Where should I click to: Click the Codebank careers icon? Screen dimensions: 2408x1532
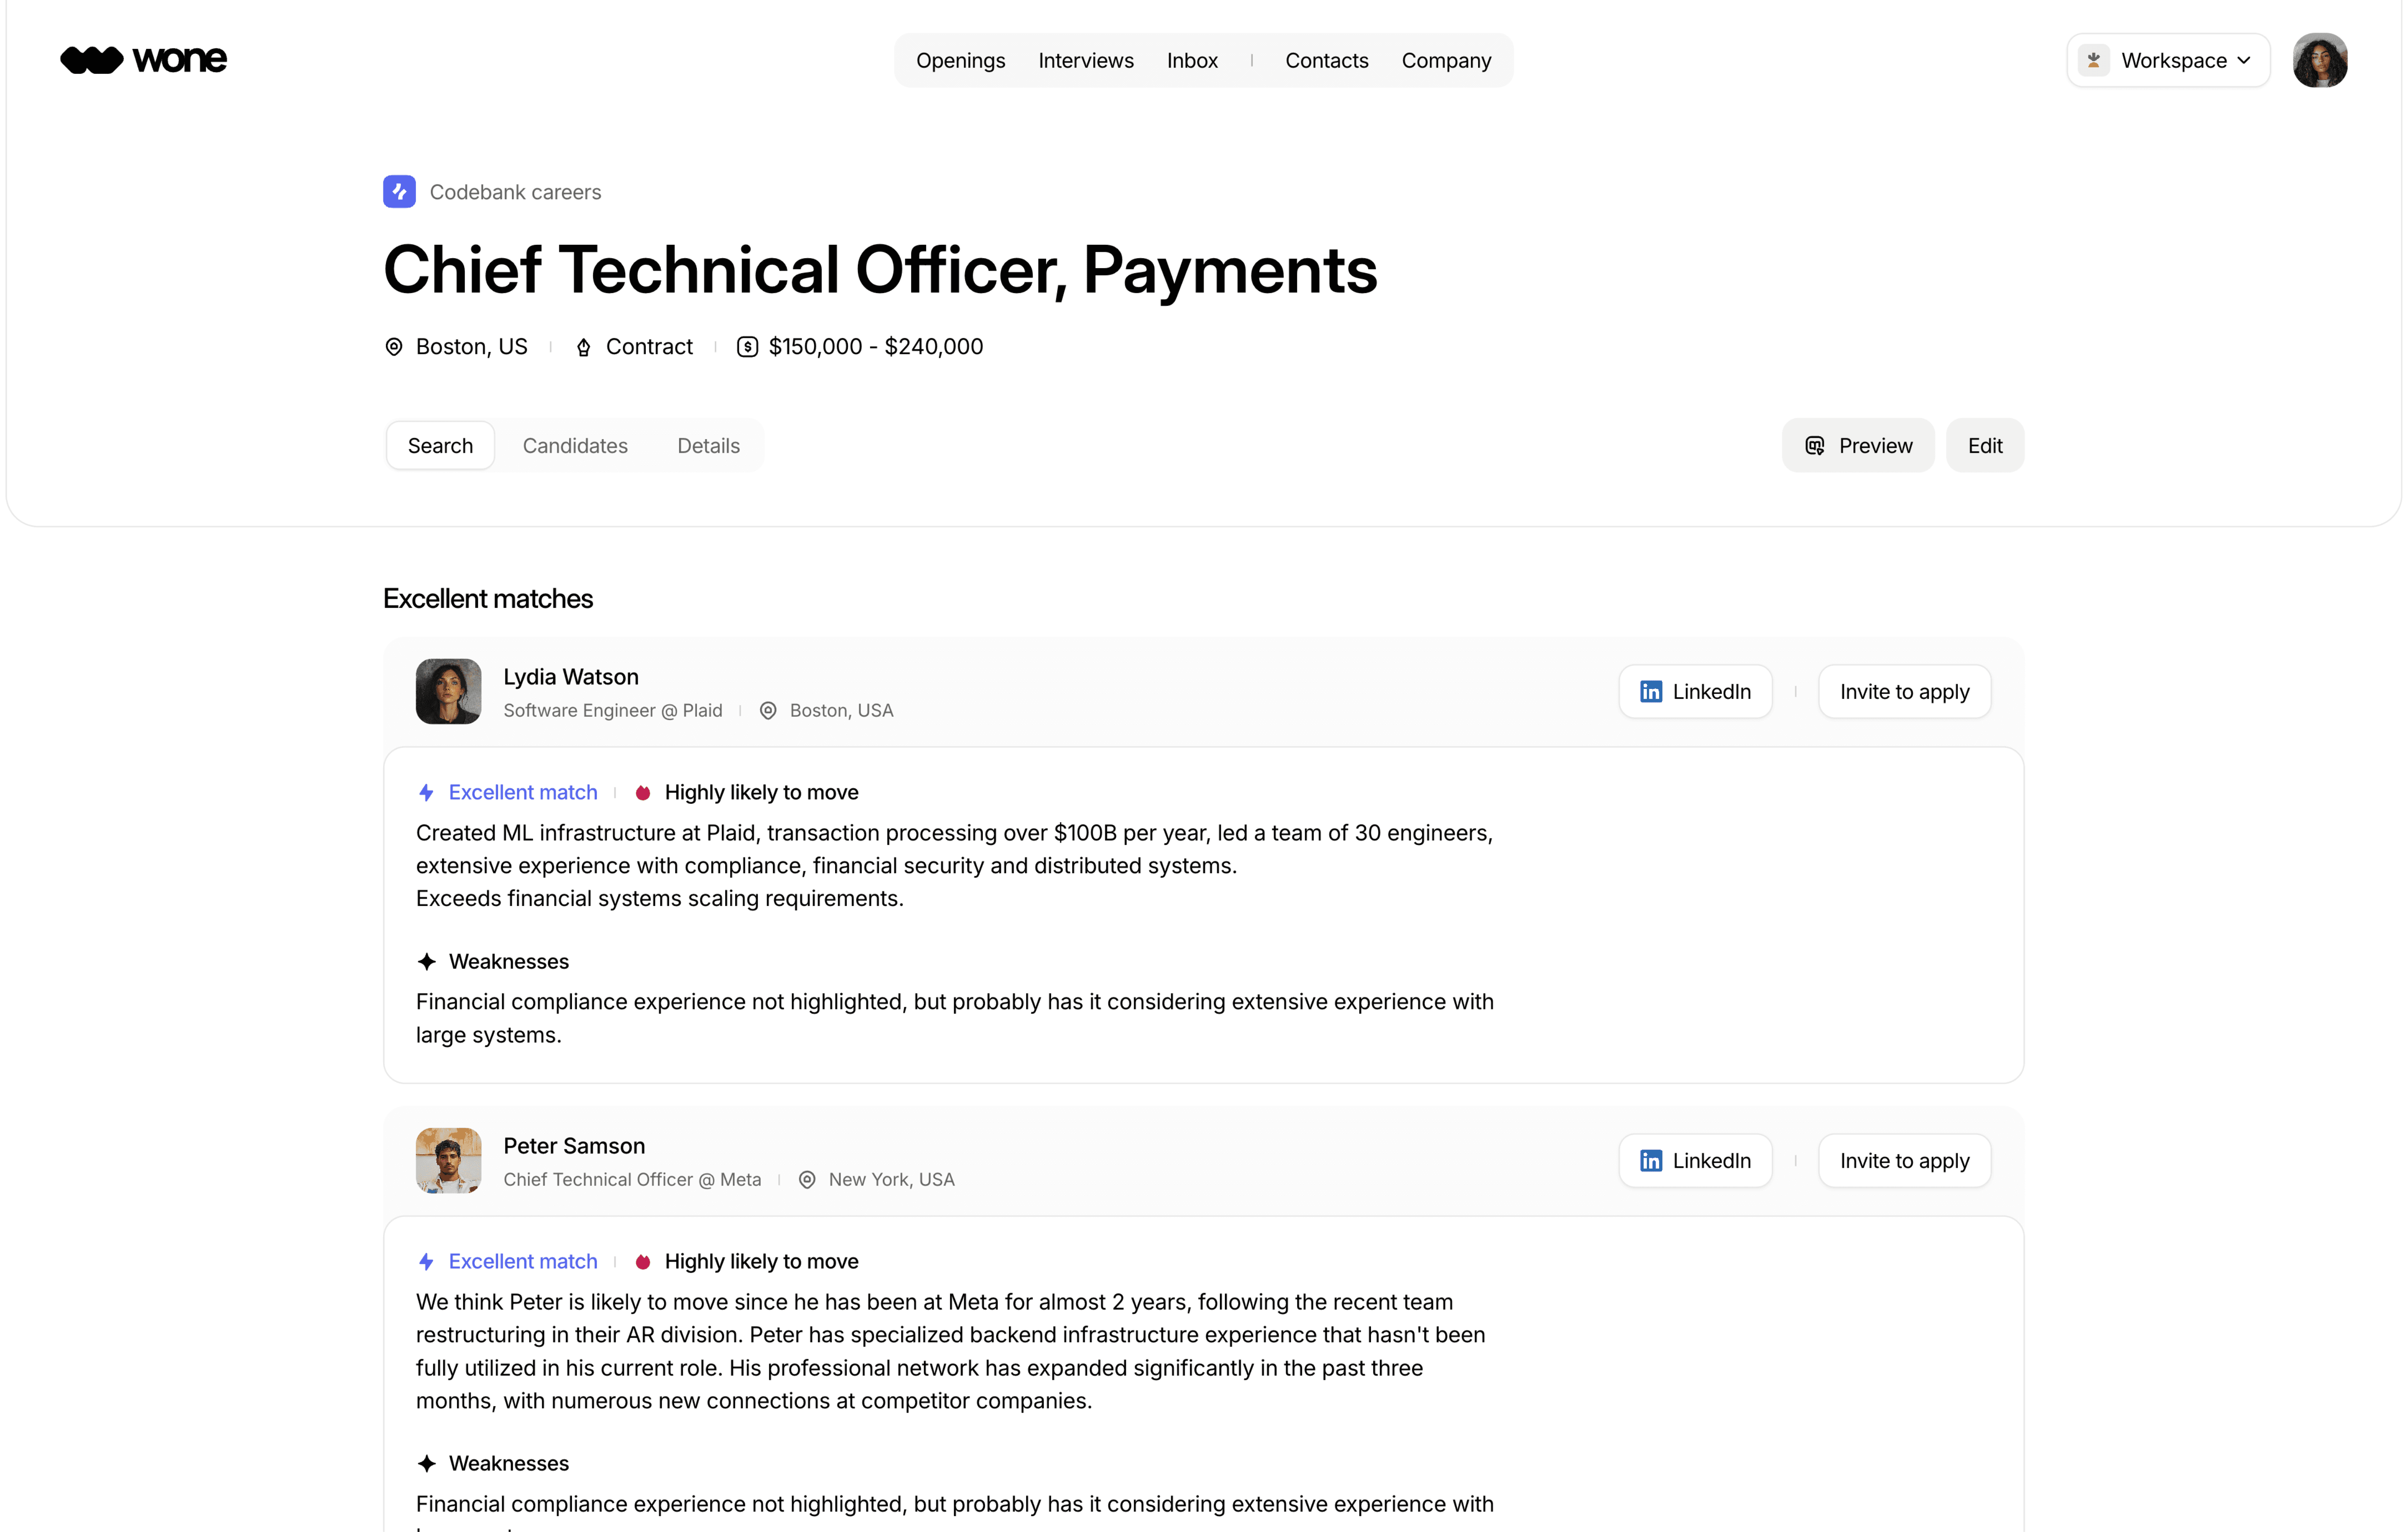399,192
